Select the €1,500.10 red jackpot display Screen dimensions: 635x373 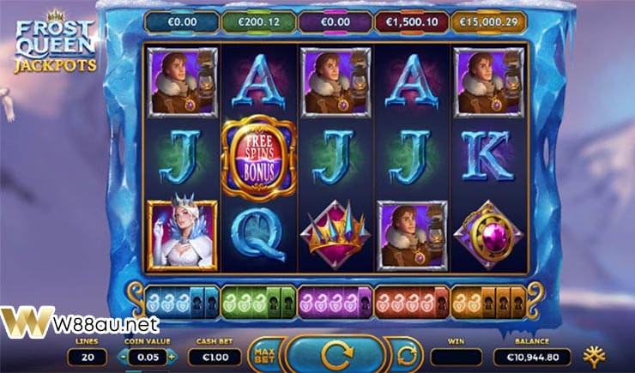click(x=412, y=21)
